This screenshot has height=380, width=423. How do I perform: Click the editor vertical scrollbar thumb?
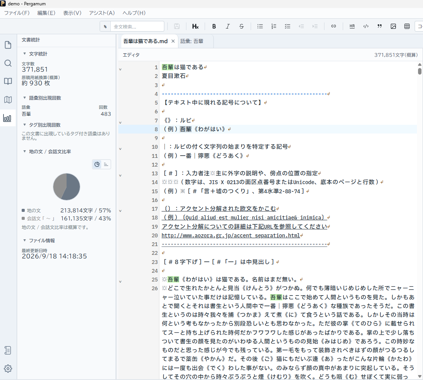click(x=420, y=71)
